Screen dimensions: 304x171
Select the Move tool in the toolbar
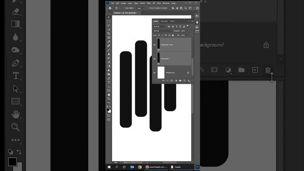point(109,17)
